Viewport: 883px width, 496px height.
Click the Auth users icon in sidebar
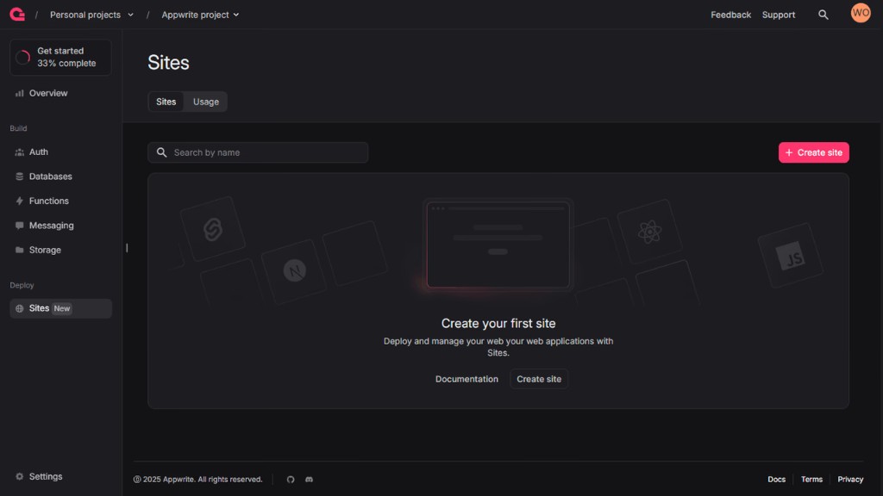(x=20, y=152)
